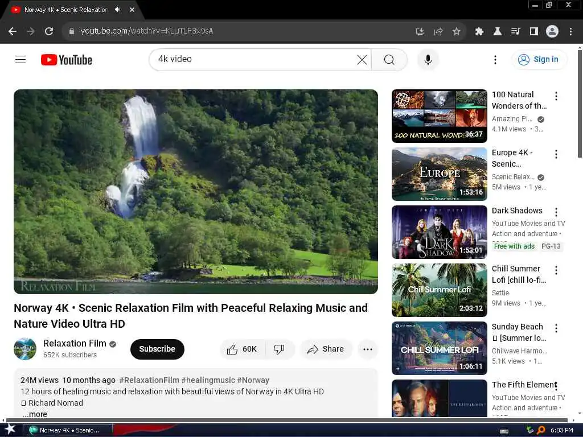The height and width of the screenshot is (437, 583).
Task: Click the Free with ads badge
Action: pyautogui.click(x=514, y=246)
